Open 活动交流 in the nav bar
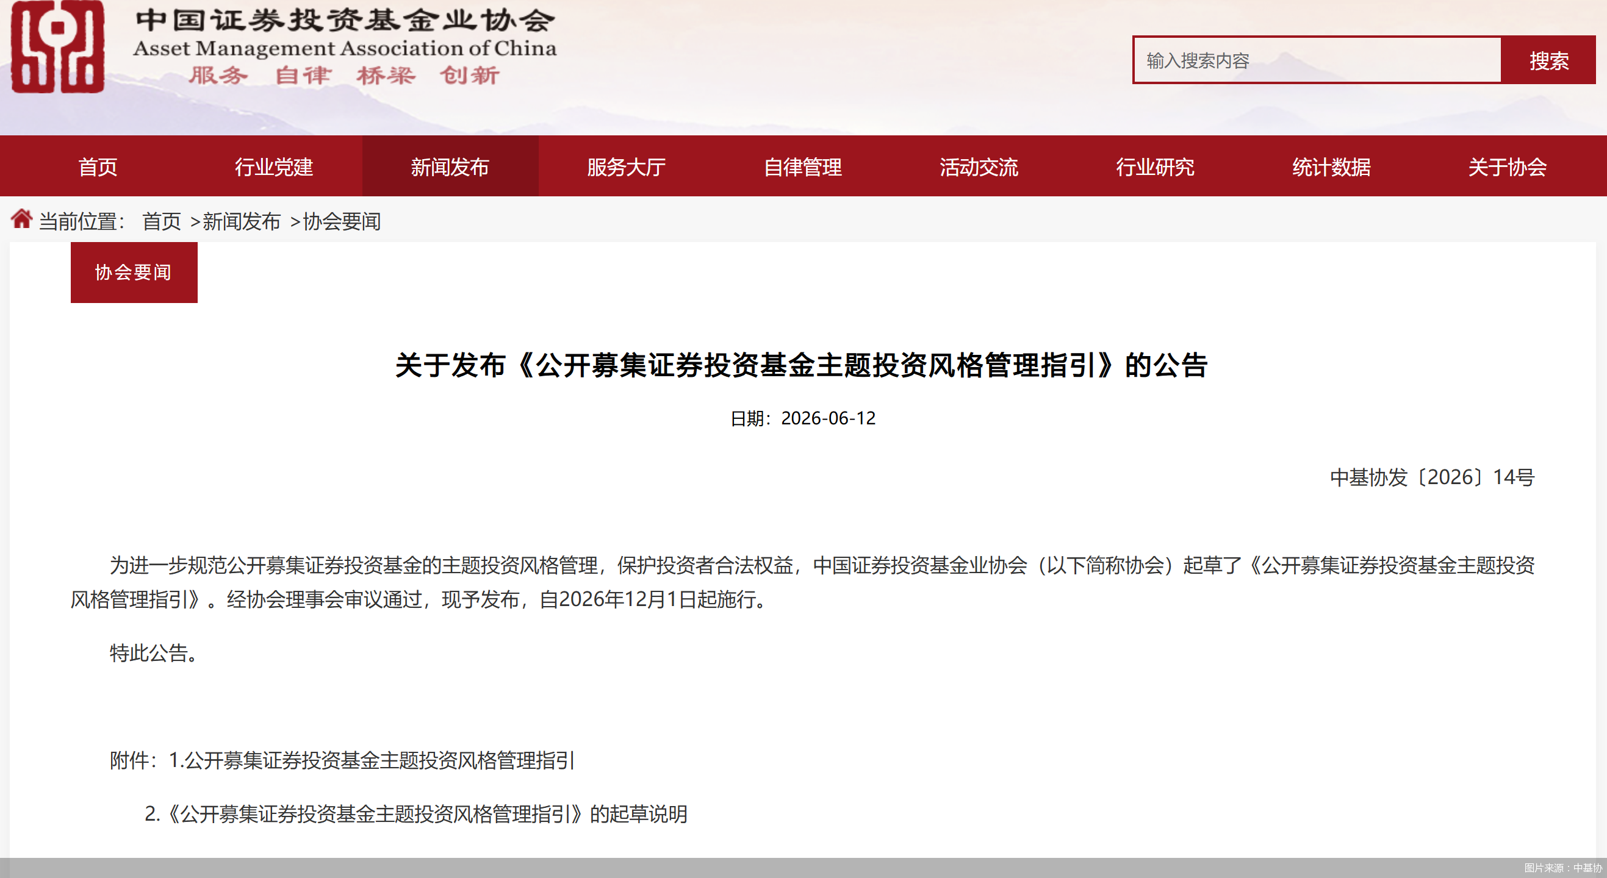 [979, 166]
